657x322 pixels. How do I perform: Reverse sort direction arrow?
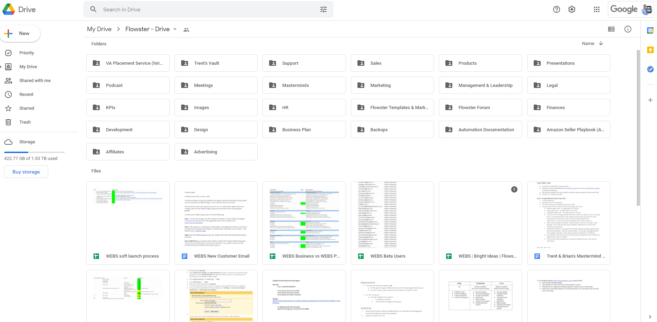pyautogui.click(x=601, y=43)
